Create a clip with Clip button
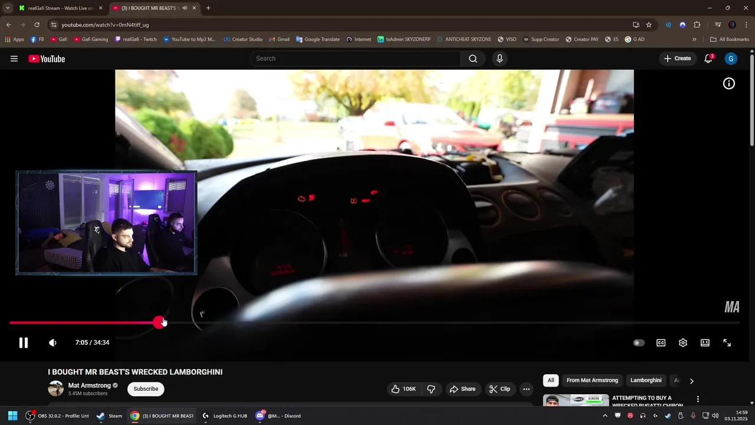The height and width of the screenshot is (425, 755). [500, 389]
